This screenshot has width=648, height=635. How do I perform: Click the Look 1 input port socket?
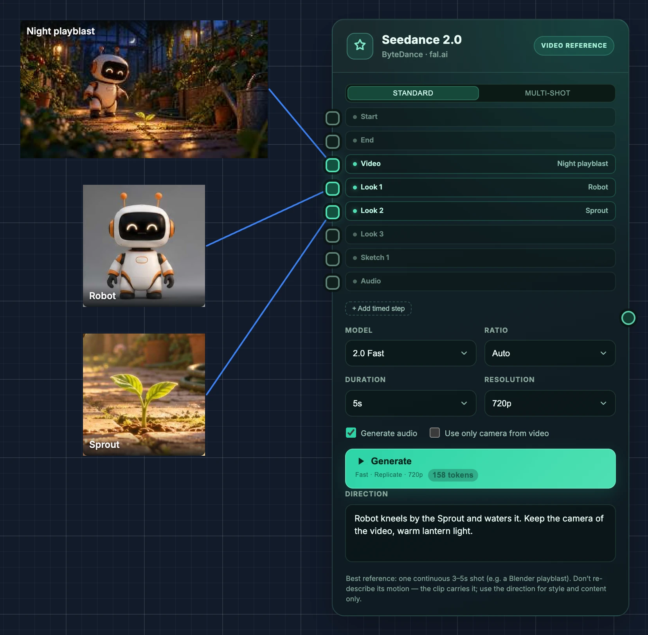click(333, 188)
